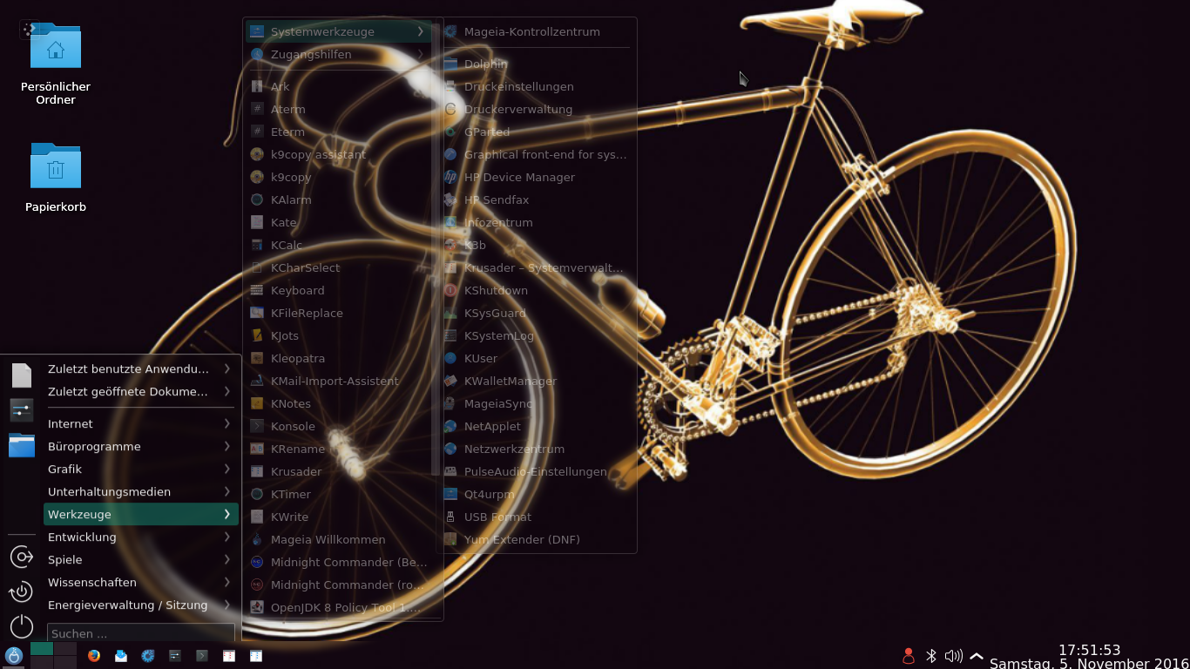
Task: Launch KWrite from the Werkzeuge list
Action: (339, 517)
